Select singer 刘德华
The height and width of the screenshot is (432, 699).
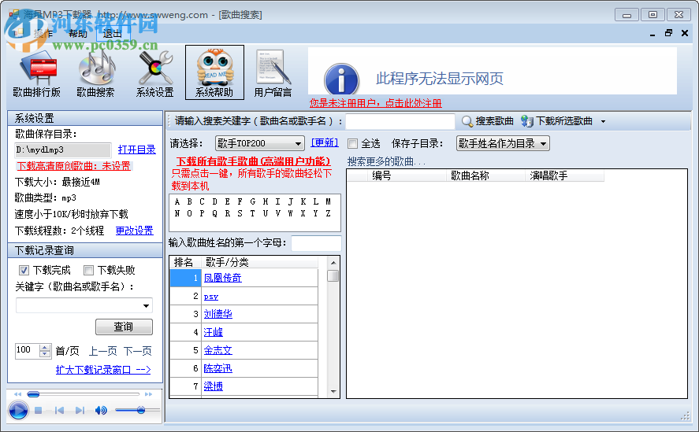click(x=218, y=314)
